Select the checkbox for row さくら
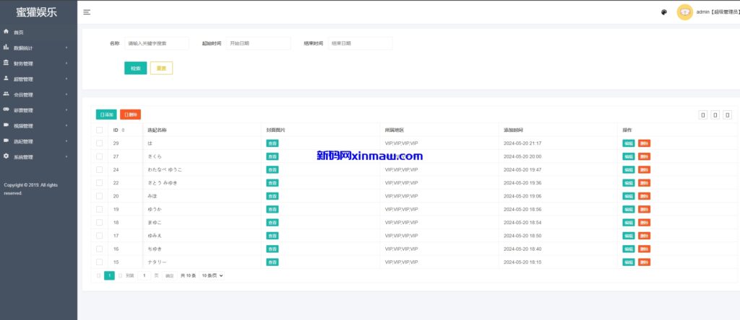This screenshot has height=320, width=740. click(x=100, y=156)
